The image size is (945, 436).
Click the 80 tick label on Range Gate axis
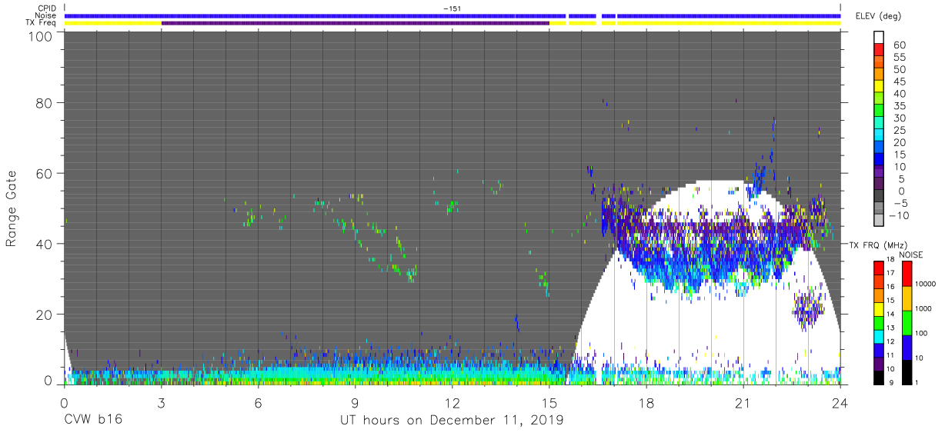43,102
